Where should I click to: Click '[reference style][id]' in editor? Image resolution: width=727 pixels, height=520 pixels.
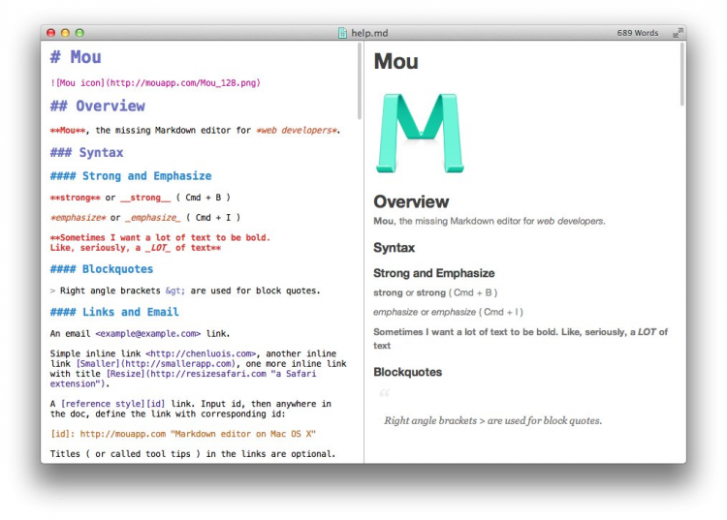click(112, 404)
